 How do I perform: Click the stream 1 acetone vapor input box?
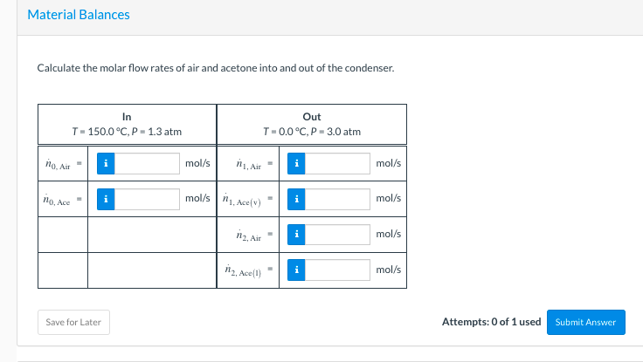point(338,198)
